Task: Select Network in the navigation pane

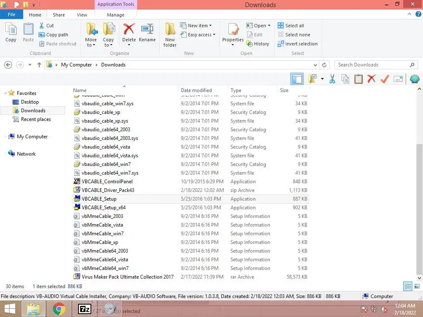Action: coord(26,154)
